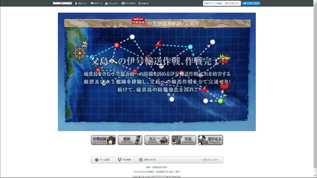
Task: Open 作戦要綱 How to Play
Action: pos(103,140)
